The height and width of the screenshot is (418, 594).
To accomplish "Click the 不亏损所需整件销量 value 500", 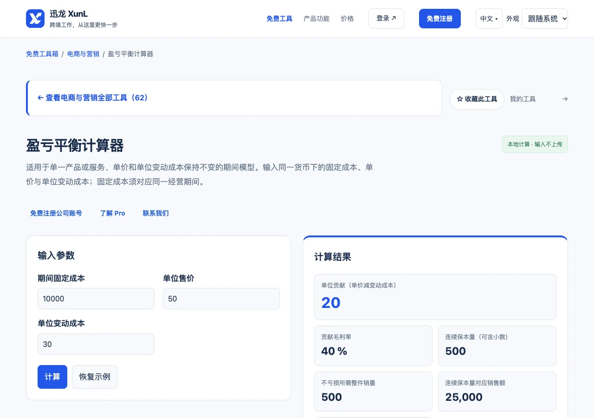I will [x=332, y=397].
